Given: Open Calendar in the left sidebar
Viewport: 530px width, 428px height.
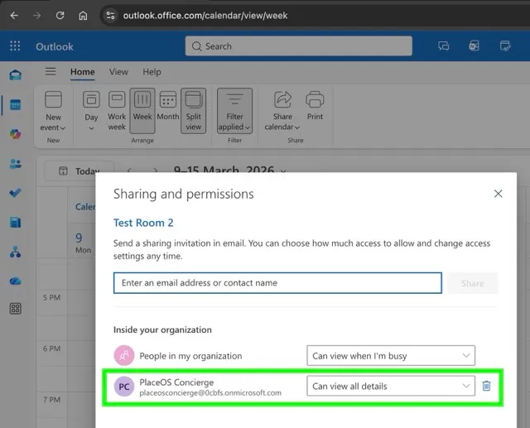Looking at the screenshot, I should 15,104.
